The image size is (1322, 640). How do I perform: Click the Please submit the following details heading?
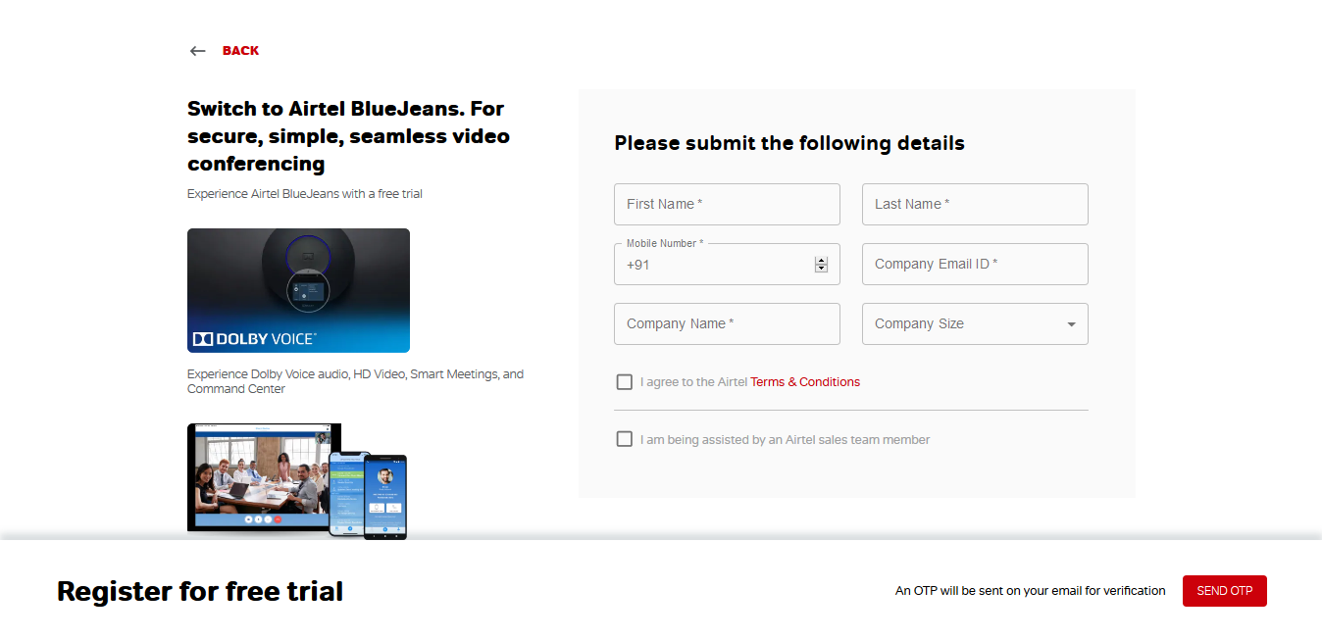pyautogui.click(x=789, y=143)
